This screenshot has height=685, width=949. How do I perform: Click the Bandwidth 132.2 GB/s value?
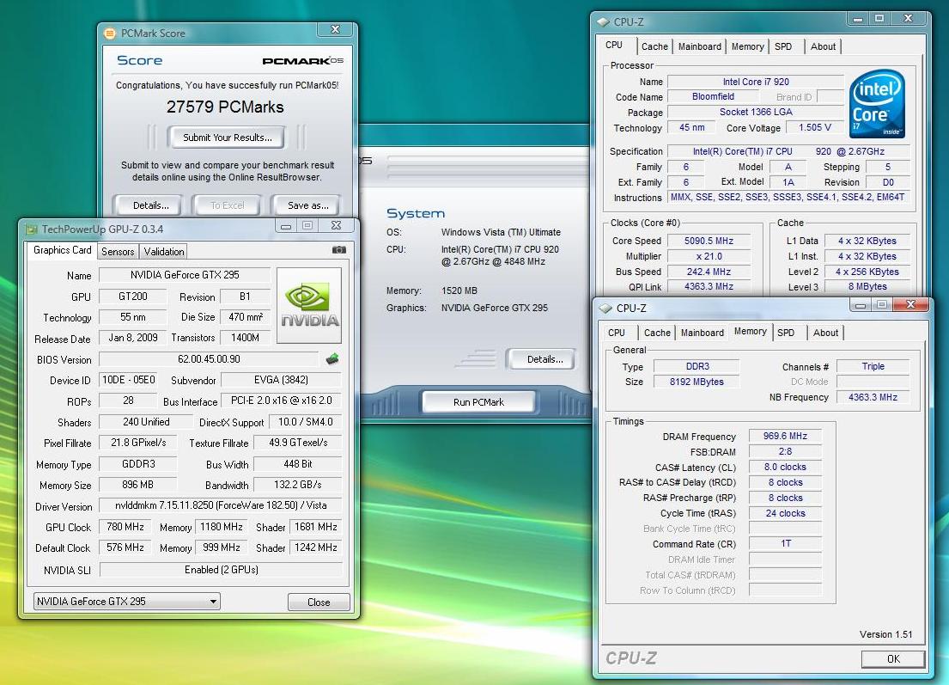[x=297, y=485]
